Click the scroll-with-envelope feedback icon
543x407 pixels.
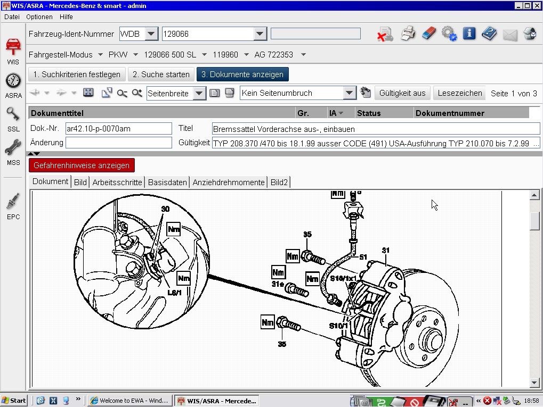click(530, 34)
